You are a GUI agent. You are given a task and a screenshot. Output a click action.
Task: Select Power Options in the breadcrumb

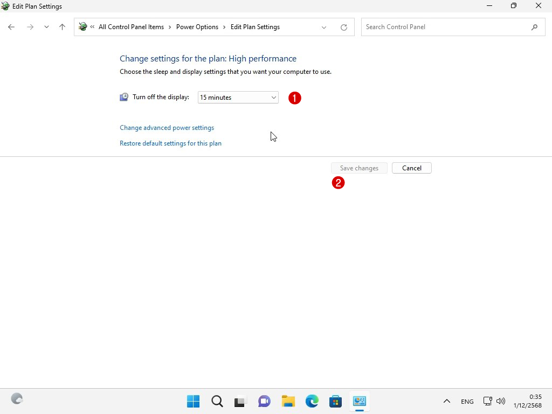197,27
